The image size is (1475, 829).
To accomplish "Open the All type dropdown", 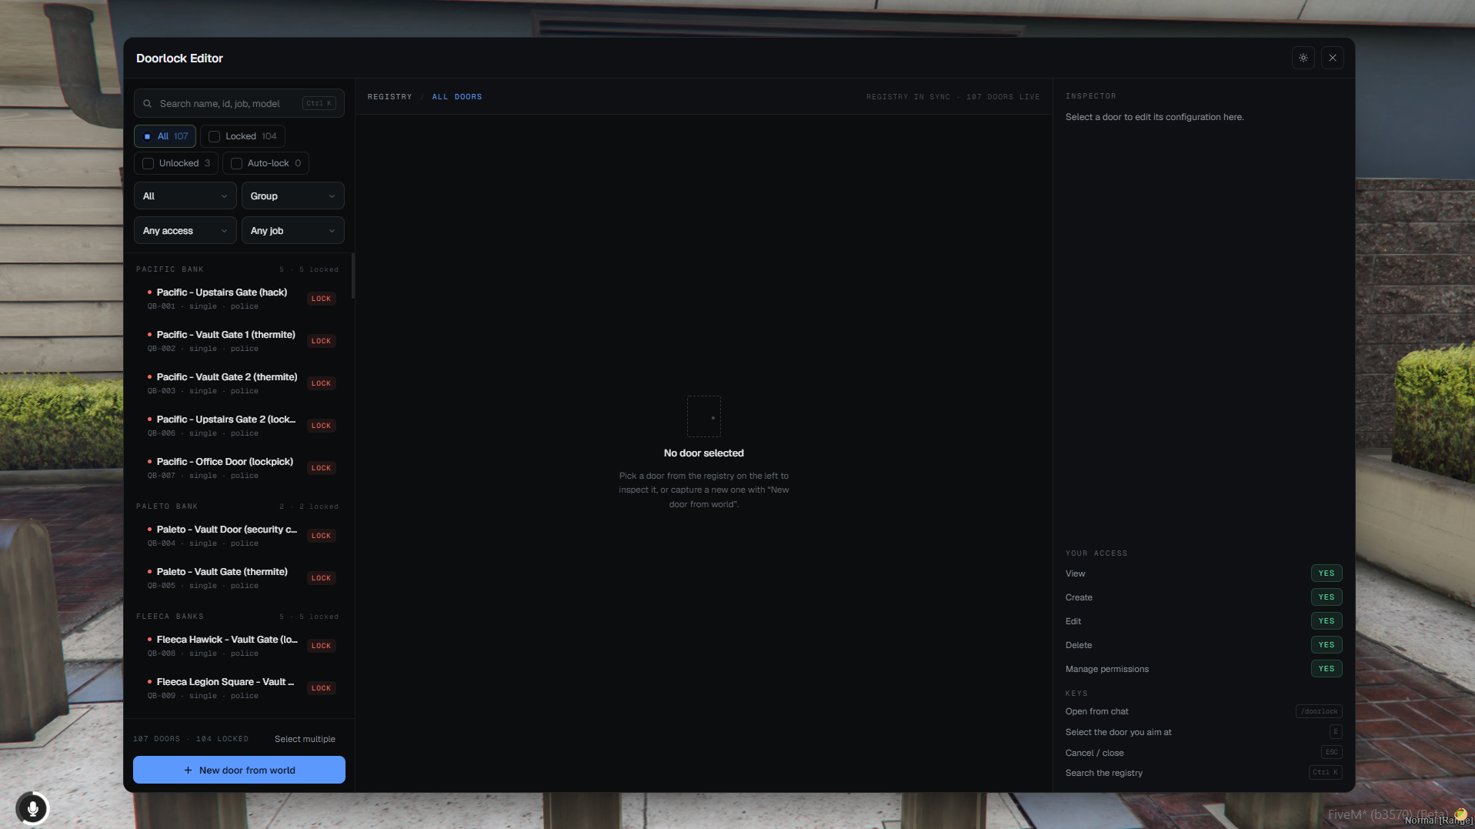I will 185,196.
